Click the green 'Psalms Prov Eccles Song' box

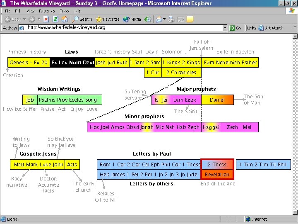tap(70, 100)
